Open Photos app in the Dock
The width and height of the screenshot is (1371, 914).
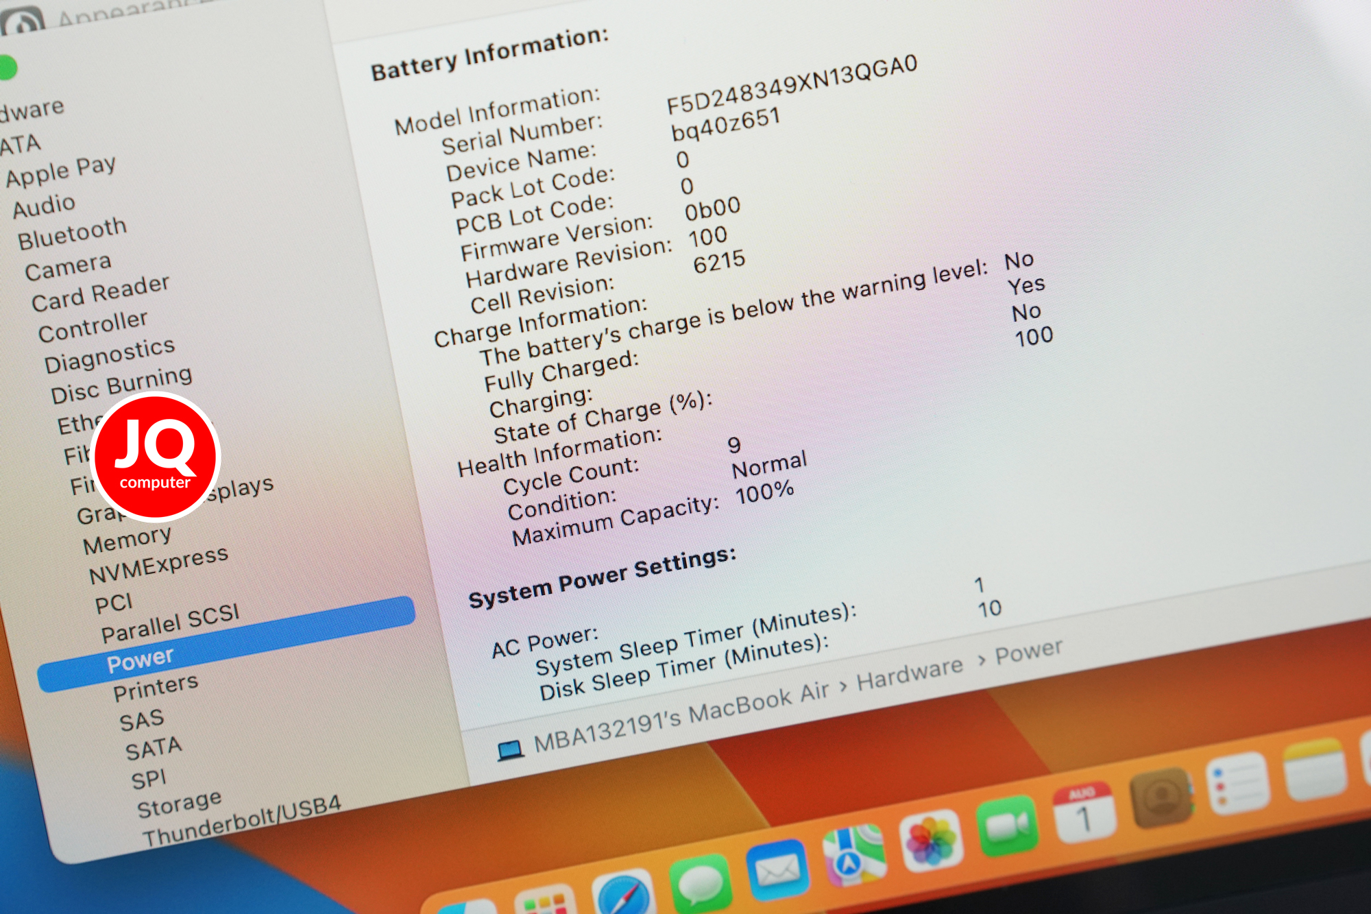[932, 841]
